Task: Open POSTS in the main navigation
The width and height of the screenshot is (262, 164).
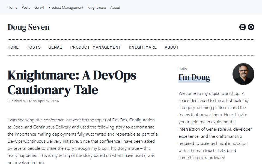Action: tap(34, 47)
